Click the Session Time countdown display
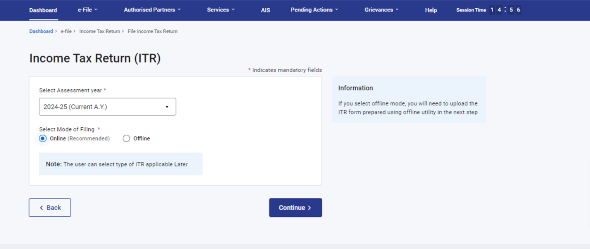 (x=488, y=9)
